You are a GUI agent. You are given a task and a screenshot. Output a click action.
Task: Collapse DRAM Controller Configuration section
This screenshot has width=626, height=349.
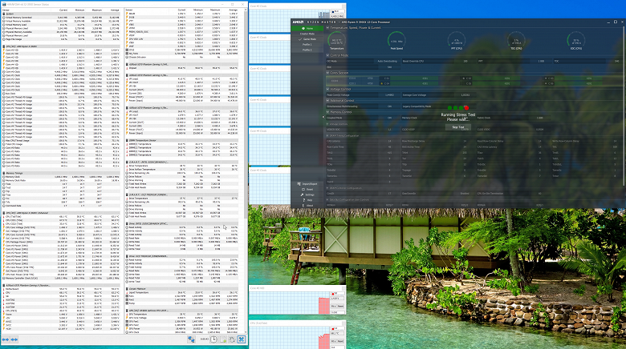(x=327, y=188)
